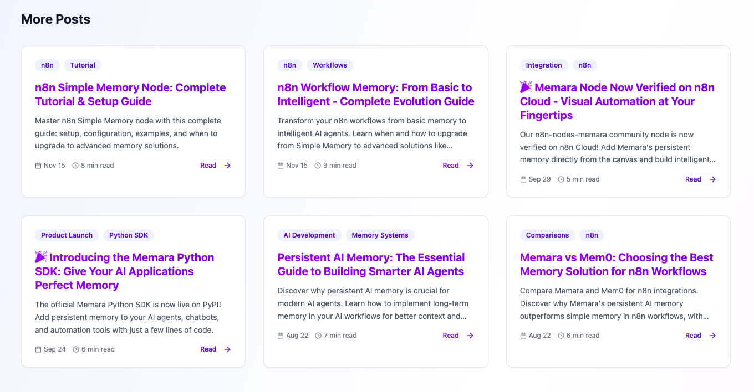Filter by the Integration tag
Viewport: 754px width, 392px height.
click(543, 65)
